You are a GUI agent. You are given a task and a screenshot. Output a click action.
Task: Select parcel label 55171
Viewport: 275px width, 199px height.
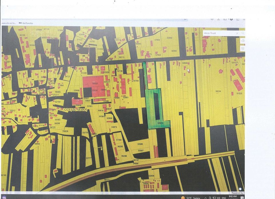tap(107, 180)
